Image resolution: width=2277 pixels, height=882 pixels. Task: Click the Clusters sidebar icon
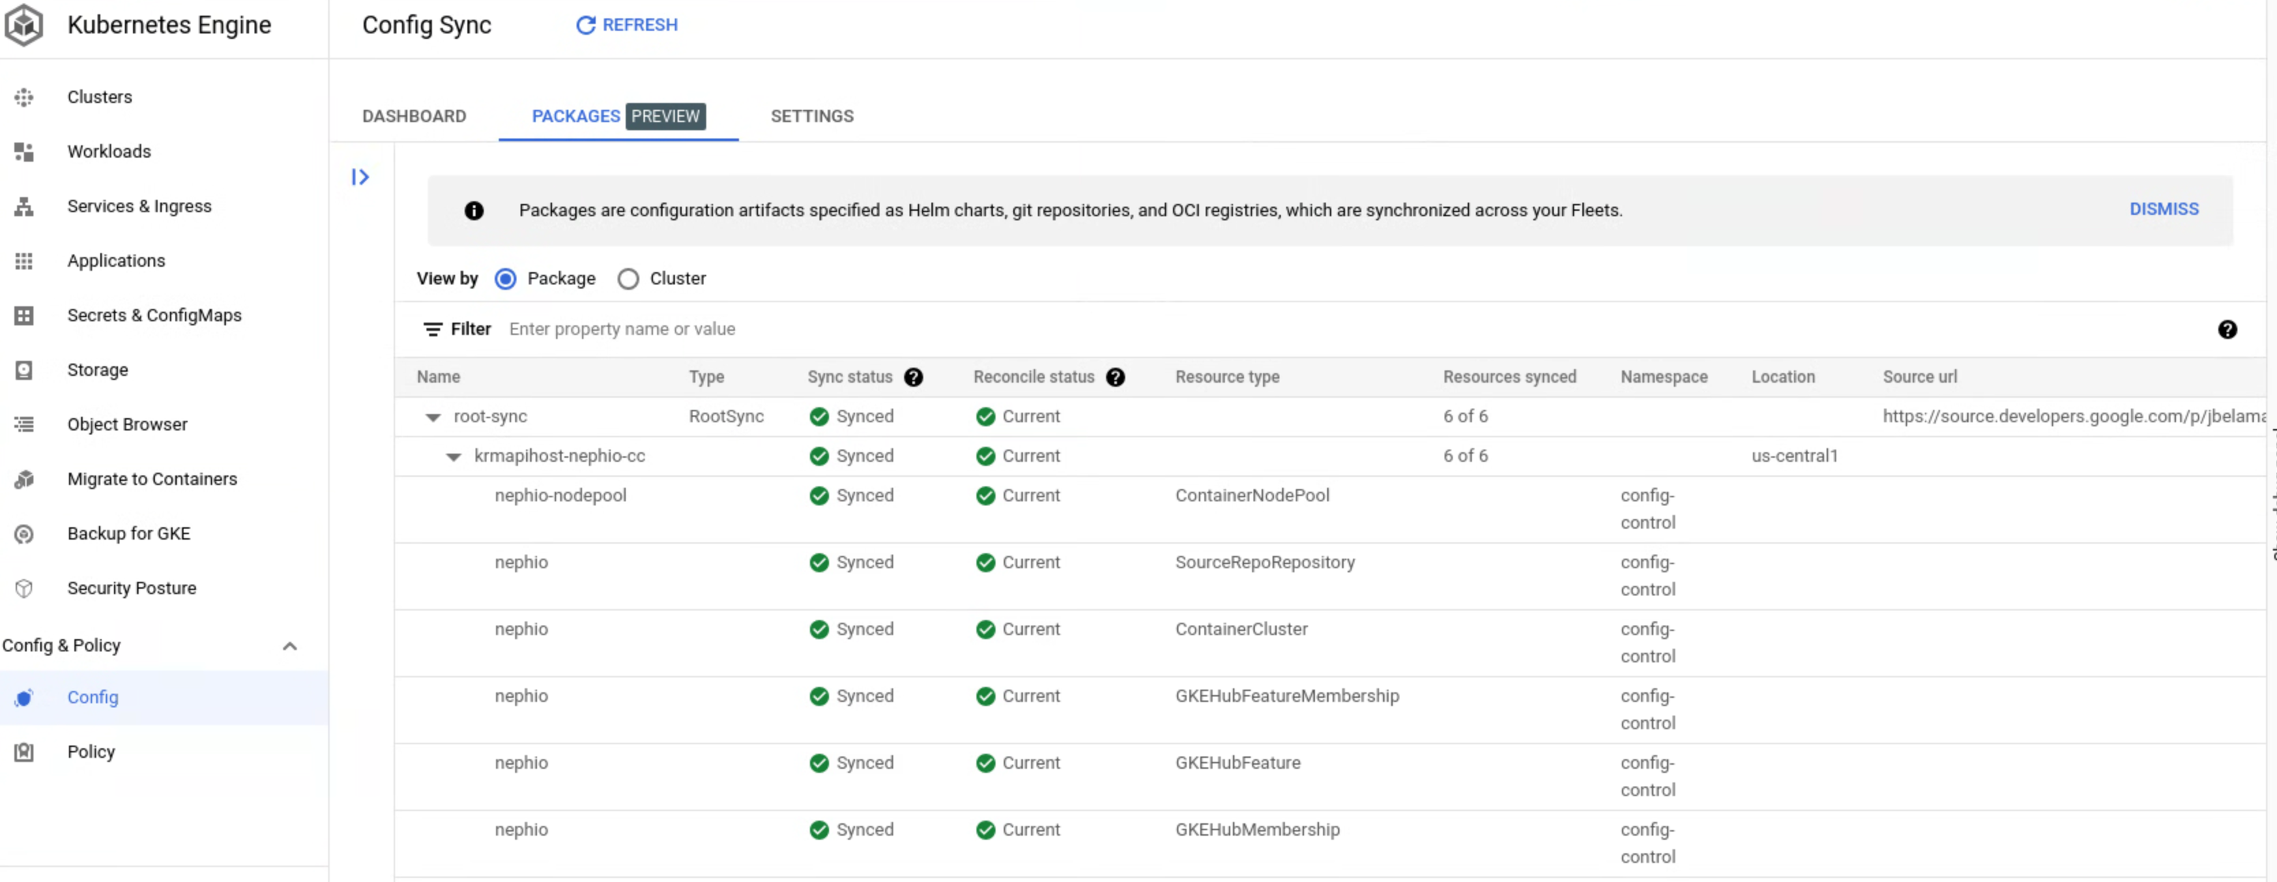coord(24,98)
